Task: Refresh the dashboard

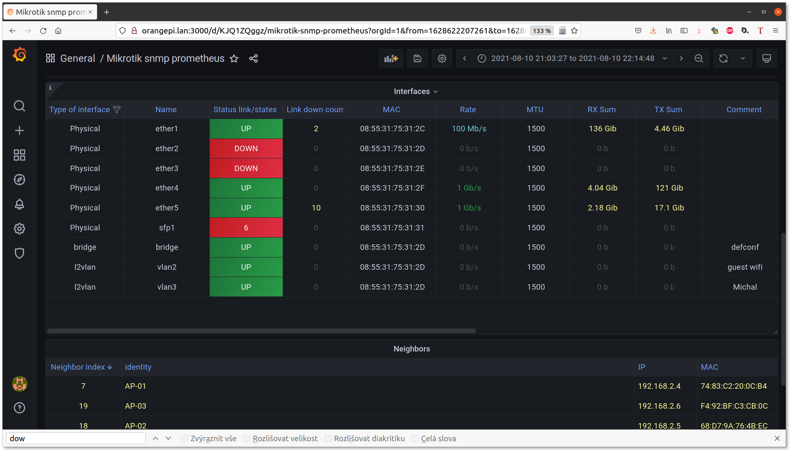Action: [x=723, y=58]
